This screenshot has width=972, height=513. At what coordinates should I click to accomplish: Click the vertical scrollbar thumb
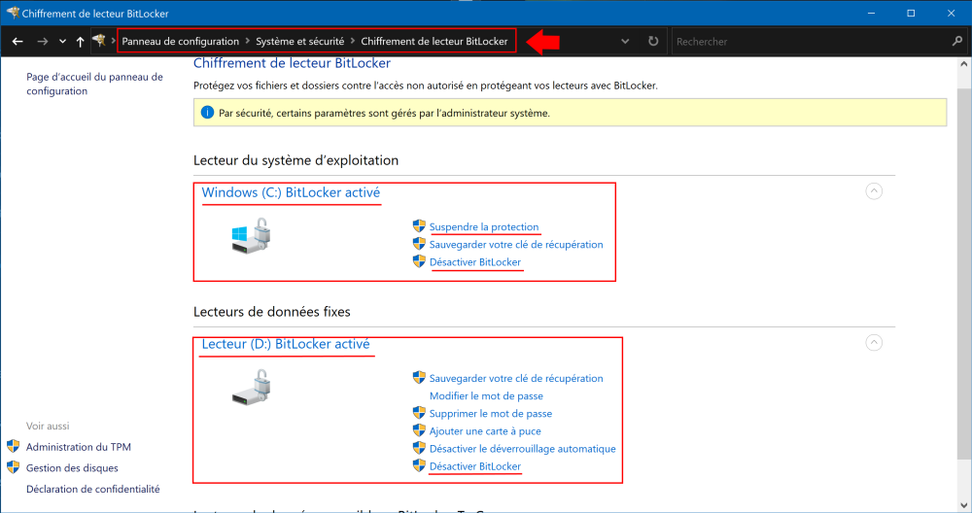(964, 274)
